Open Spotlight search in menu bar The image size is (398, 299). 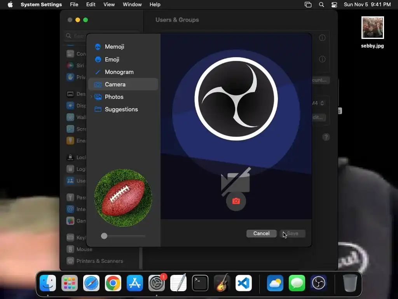coord(321,5)
